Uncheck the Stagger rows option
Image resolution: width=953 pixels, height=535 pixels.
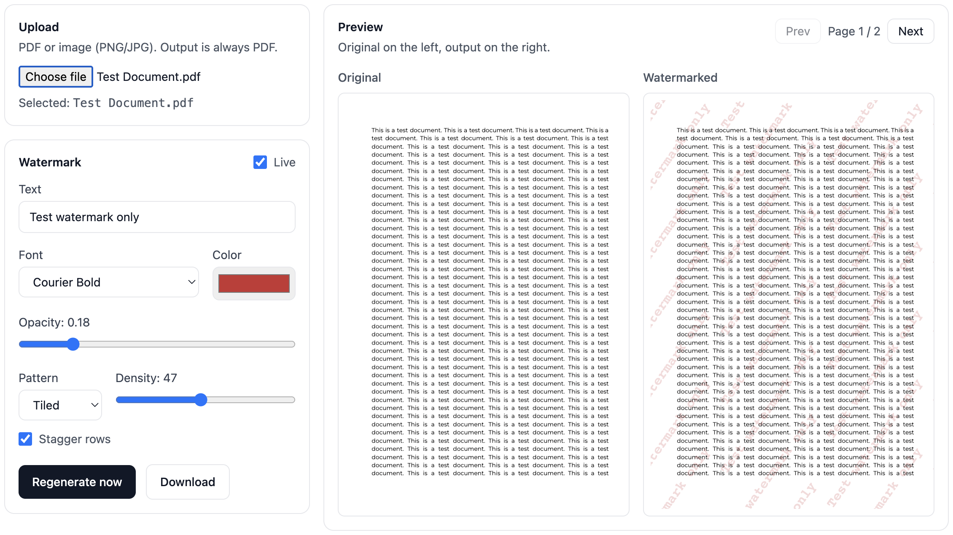coord(25,439)
